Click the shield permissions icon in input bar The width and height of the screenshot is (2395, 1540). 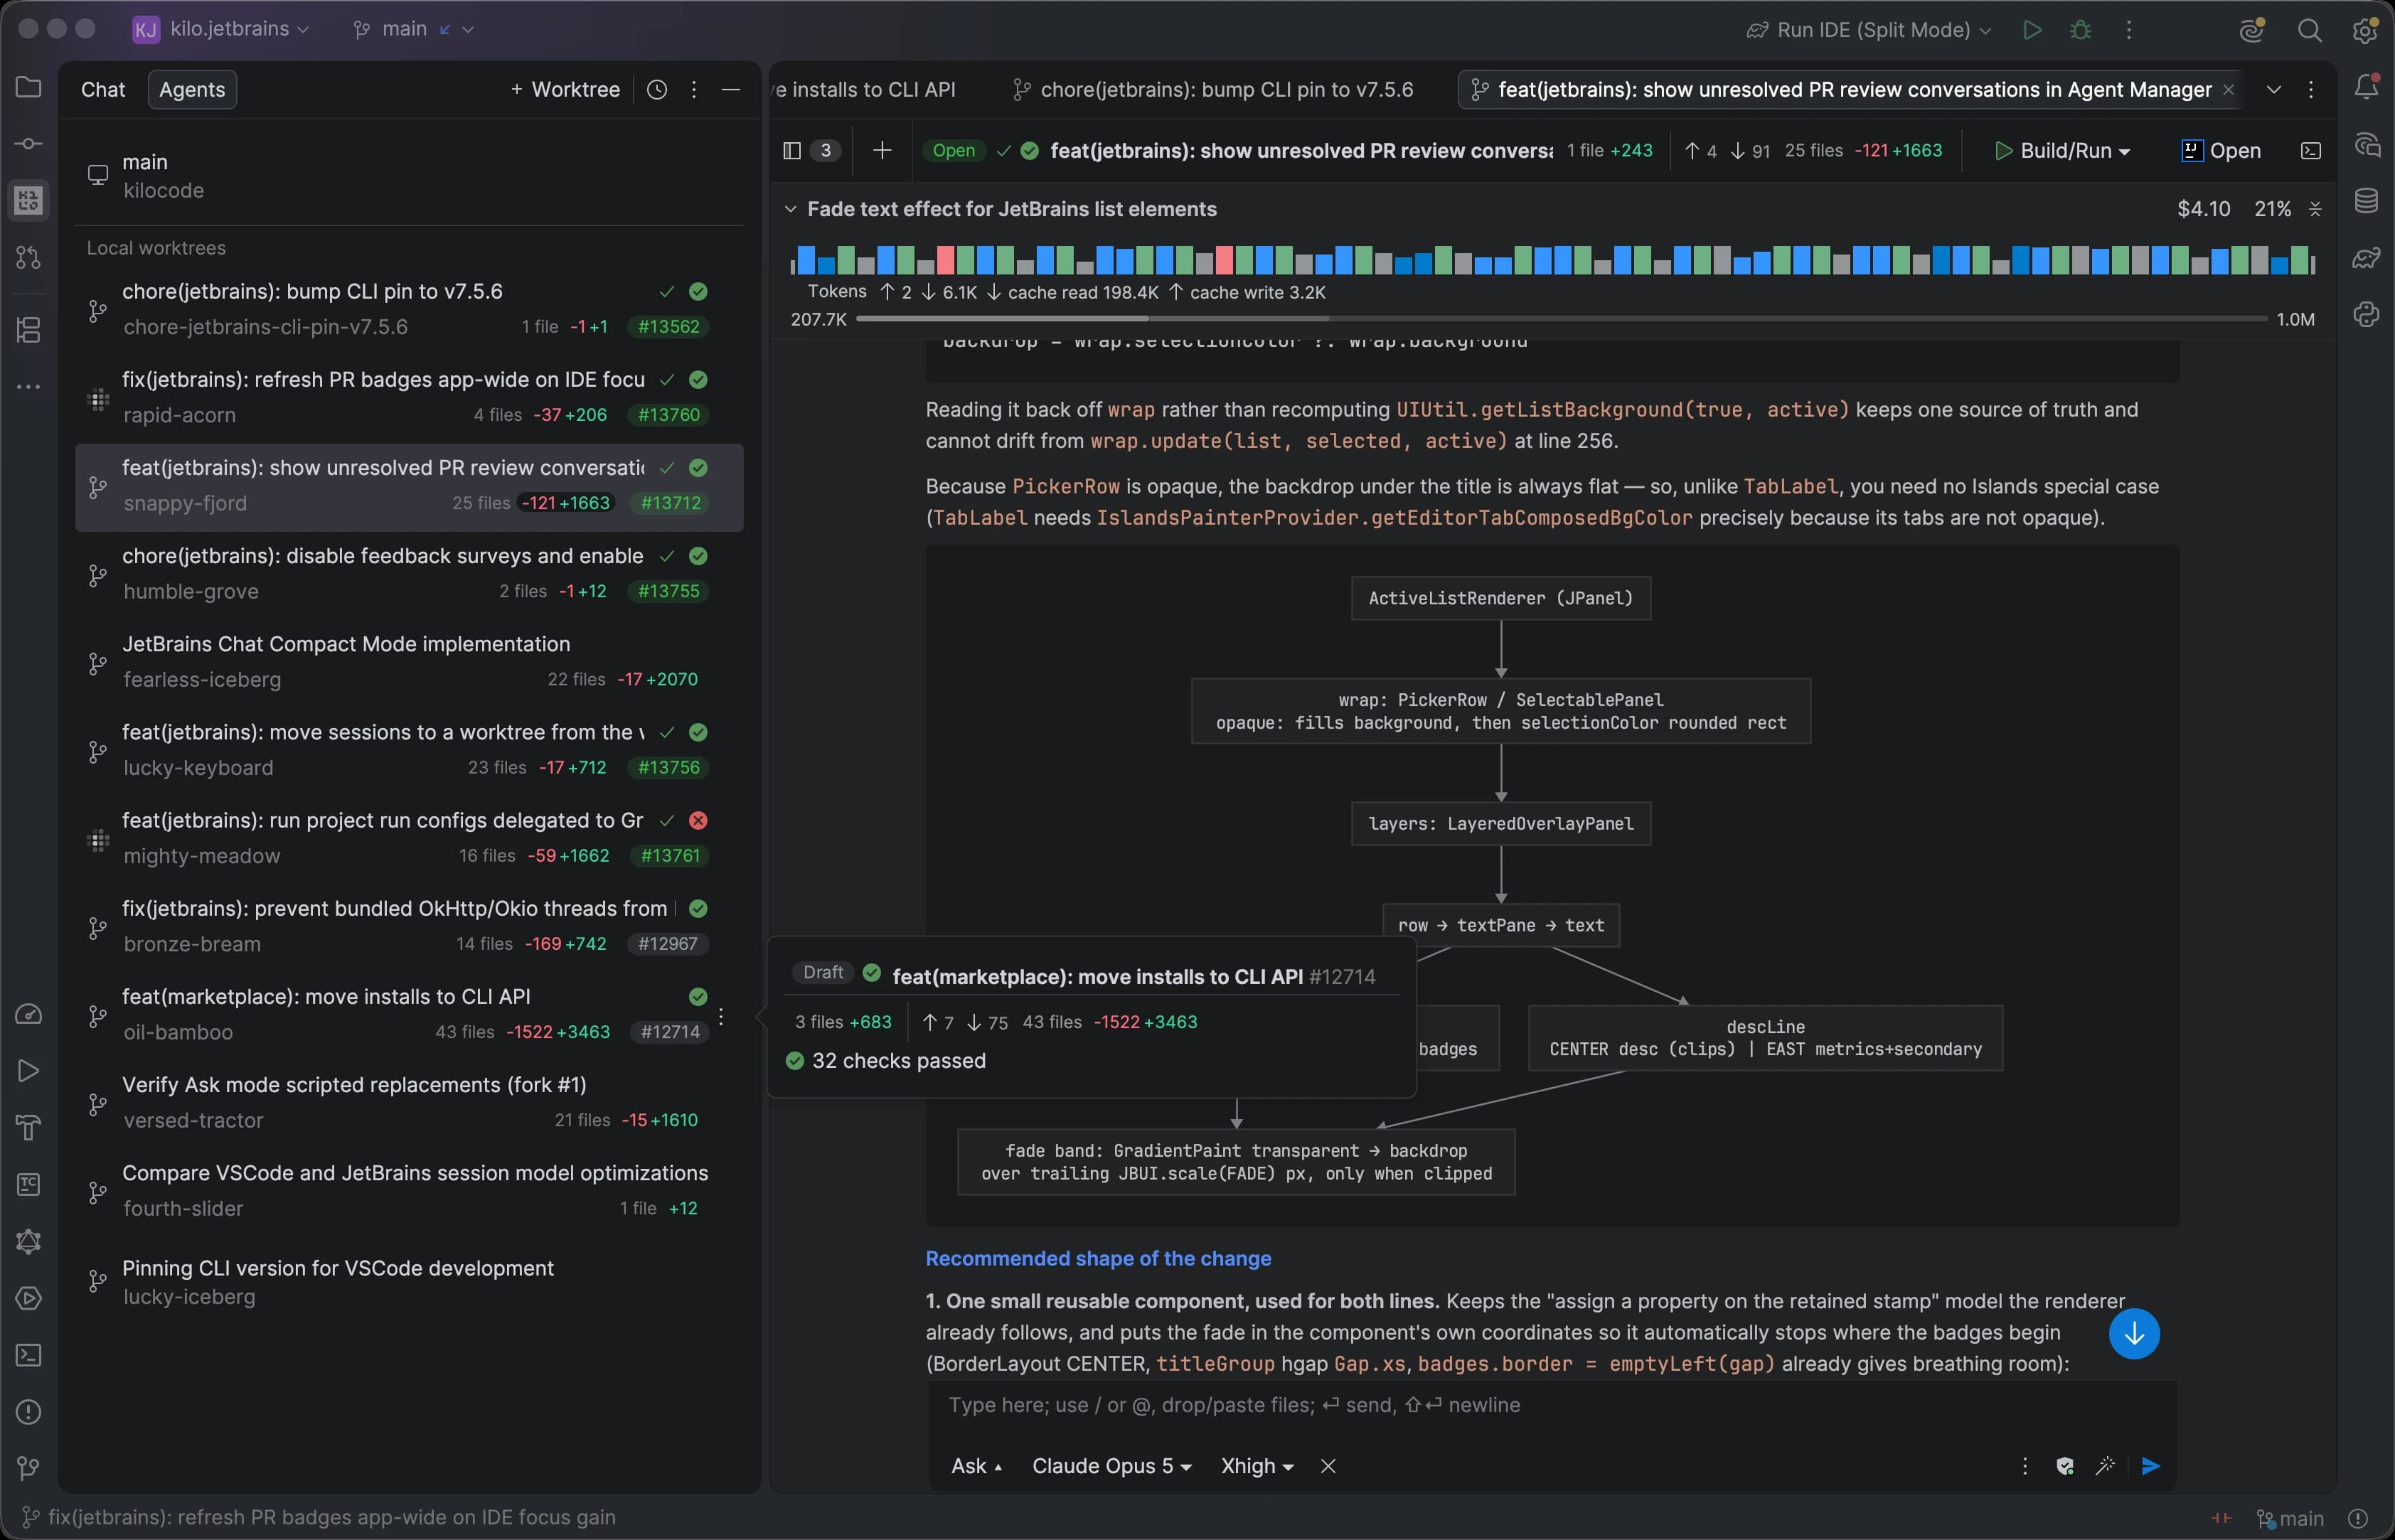pyautogui.click(x=2064, y=1466)
